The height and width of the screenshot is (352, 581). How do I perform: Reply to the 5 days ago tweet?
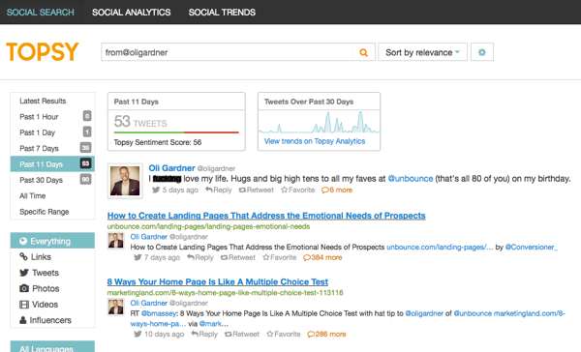tap(219, 190)
